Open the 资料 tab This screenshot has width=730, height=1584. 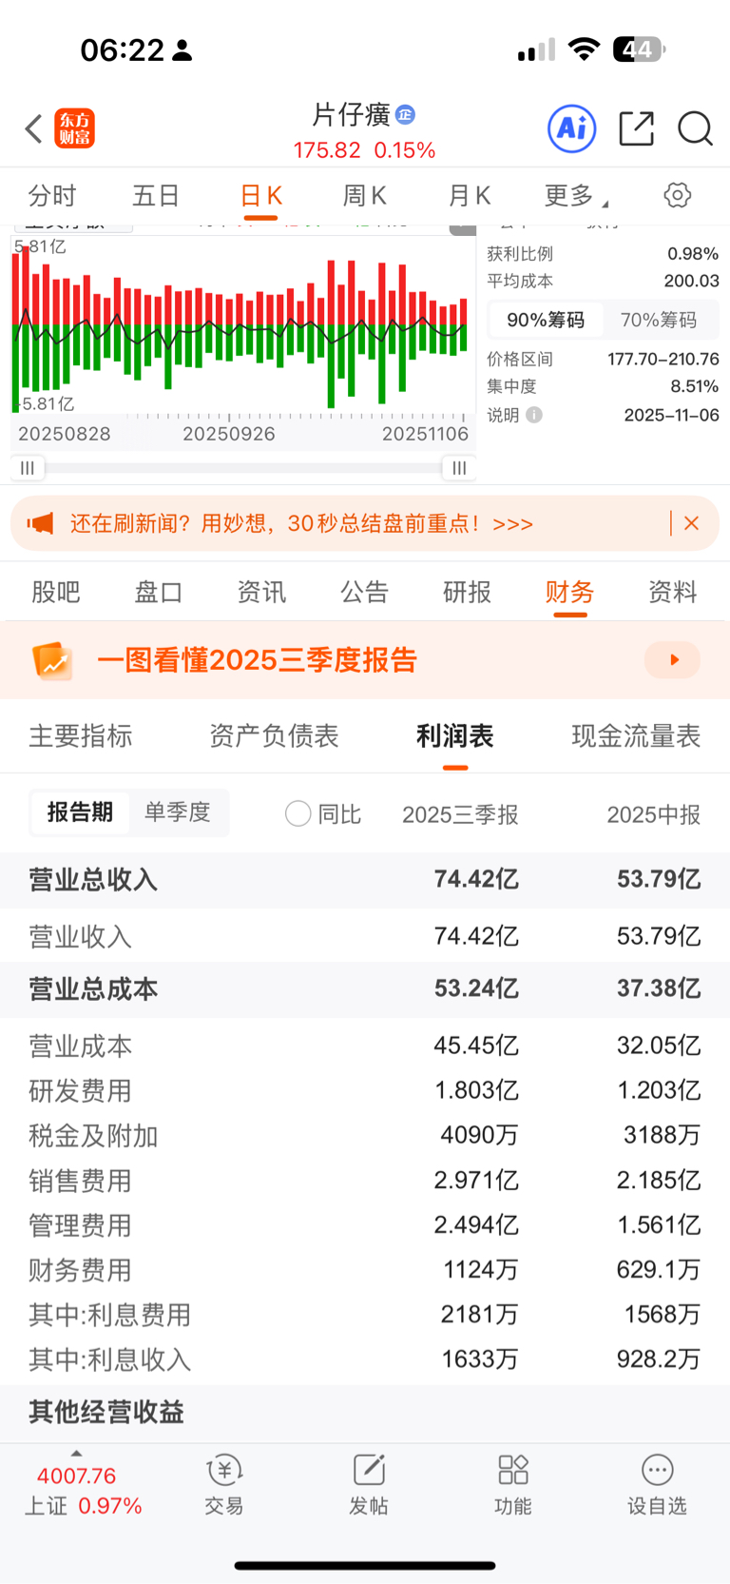pos(672,592)
